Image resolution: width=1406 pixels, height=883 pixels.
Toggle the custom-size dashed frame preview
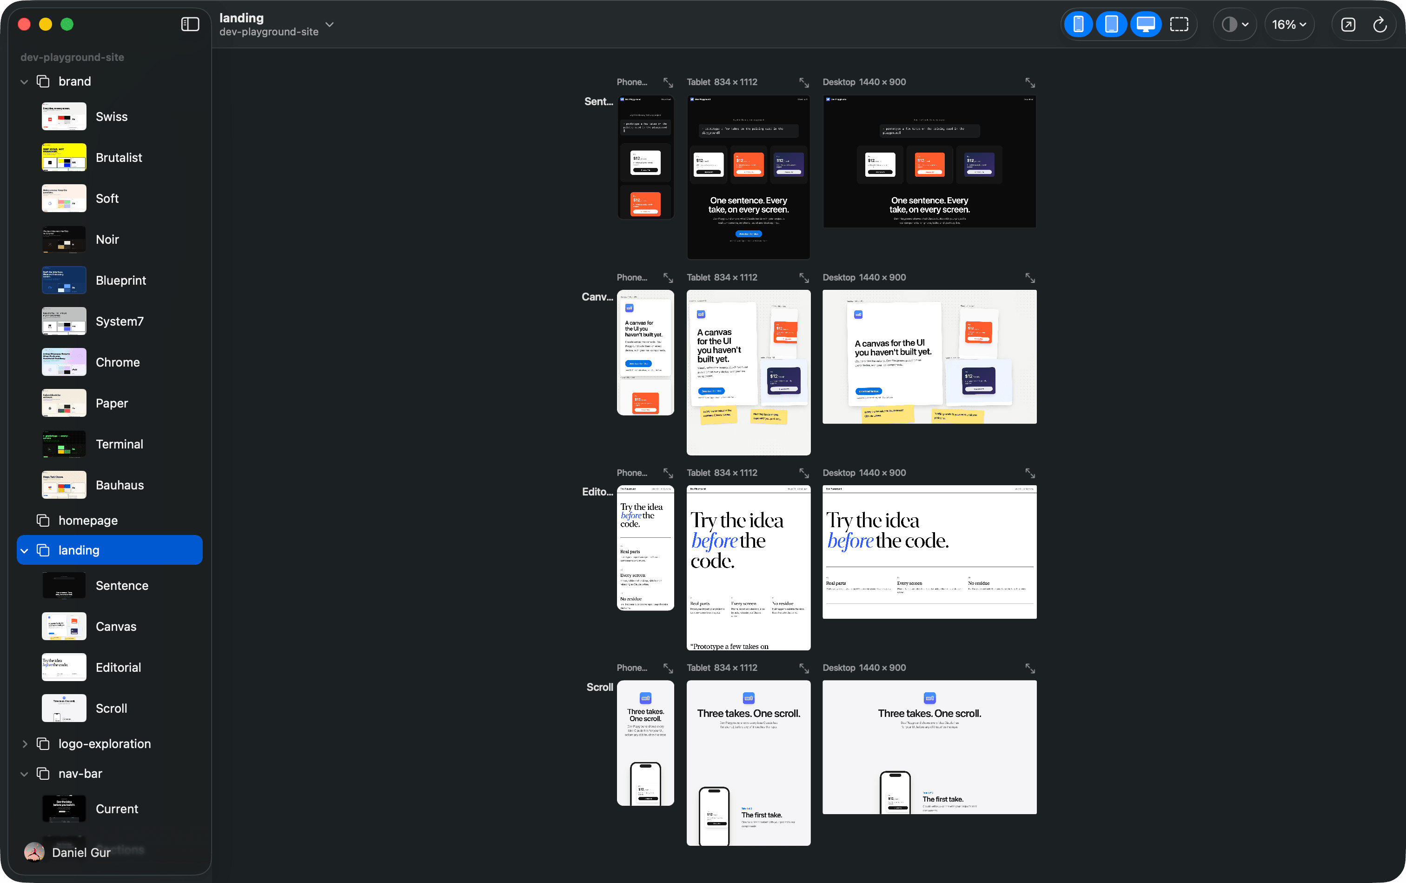(x=1178, y=24)
